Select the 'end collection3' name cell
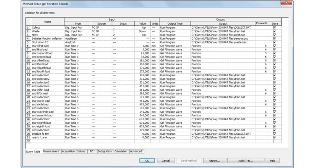Screen dimensions: 310x168 pos(48,83)
